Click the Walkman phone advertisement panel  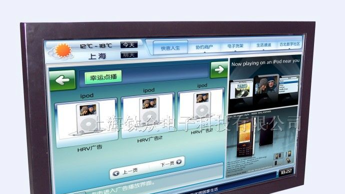tap(262, 142)
